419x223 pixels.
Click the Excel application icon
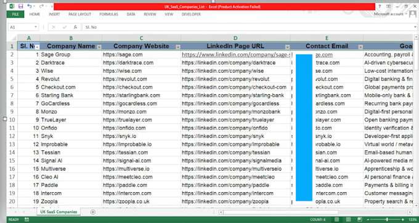(12, 6)
